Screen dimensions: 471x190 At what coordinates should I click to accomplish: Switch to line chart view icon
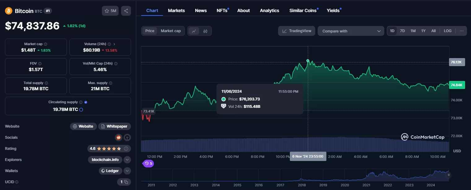pos(194,31)
